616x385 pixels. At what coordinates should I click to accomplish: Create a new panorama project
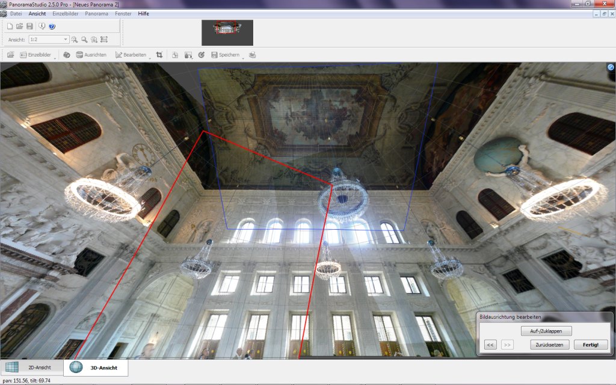click(10, 26)
